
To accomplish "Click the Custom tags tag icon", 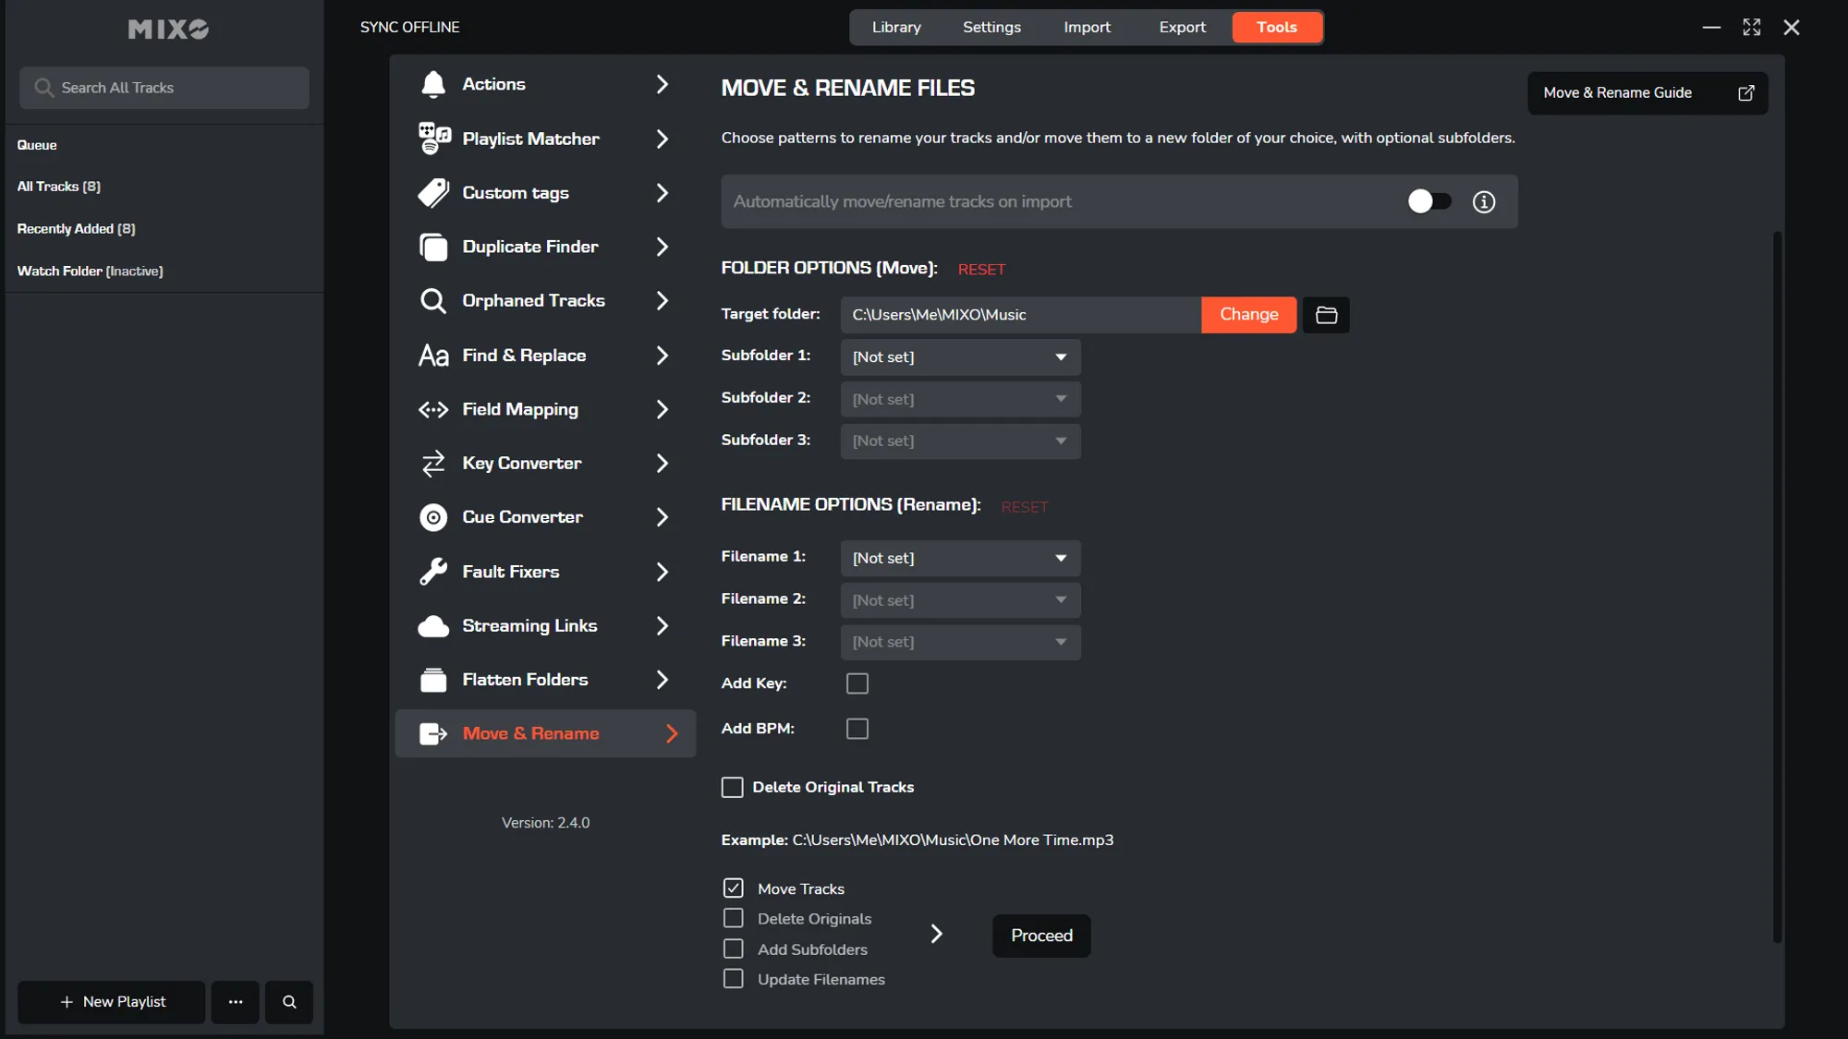I will [x=432, y=193].
